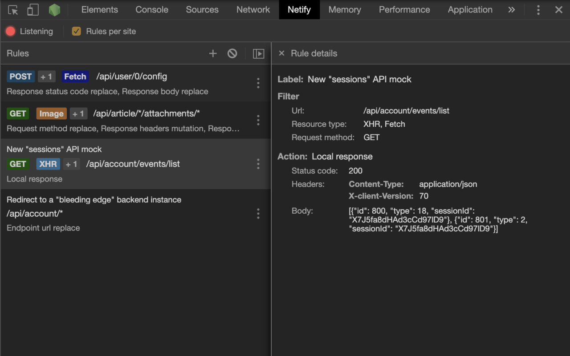
Task: Click the Filter section heading
Action: pos(288,96)
